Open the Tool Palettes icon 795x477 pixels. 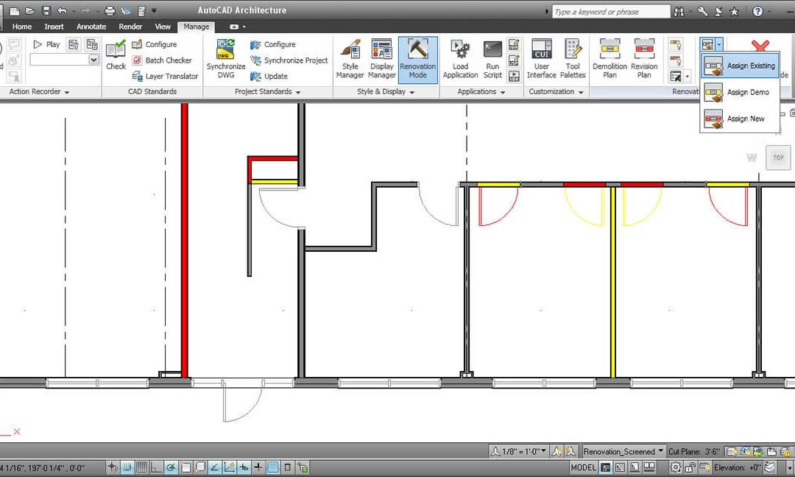point(573,60)
